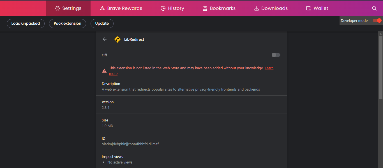Click the extension ID string

tap(130, 144)
